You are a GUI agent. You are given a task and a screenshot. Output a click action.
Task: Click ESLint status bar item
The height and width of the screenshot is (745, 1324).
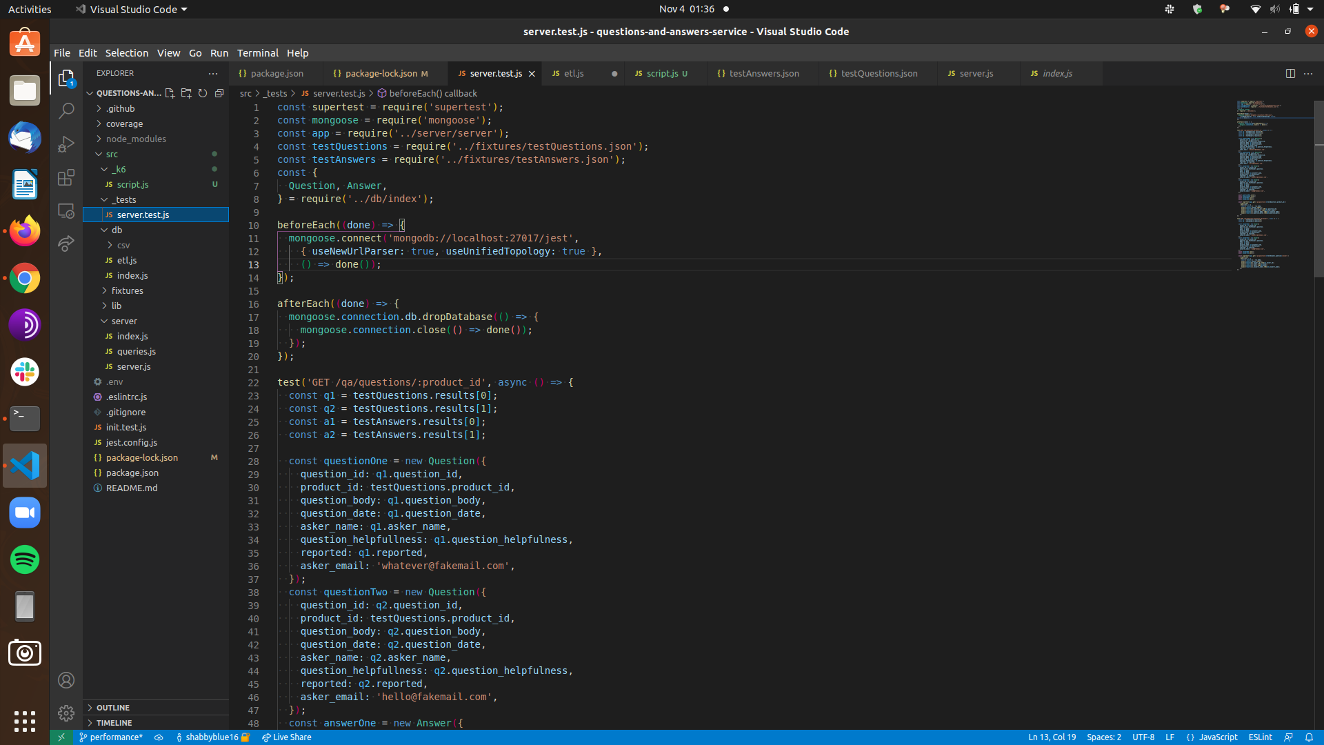point(1260,737)
